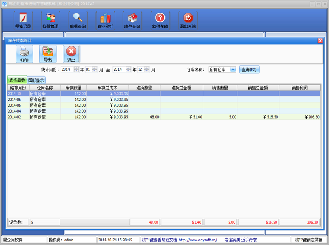The height and width of the screenshot is (245, 329).
Task: Adjust the end month spinner arrows
Action: pyautogui.click(x=146, y=69)
